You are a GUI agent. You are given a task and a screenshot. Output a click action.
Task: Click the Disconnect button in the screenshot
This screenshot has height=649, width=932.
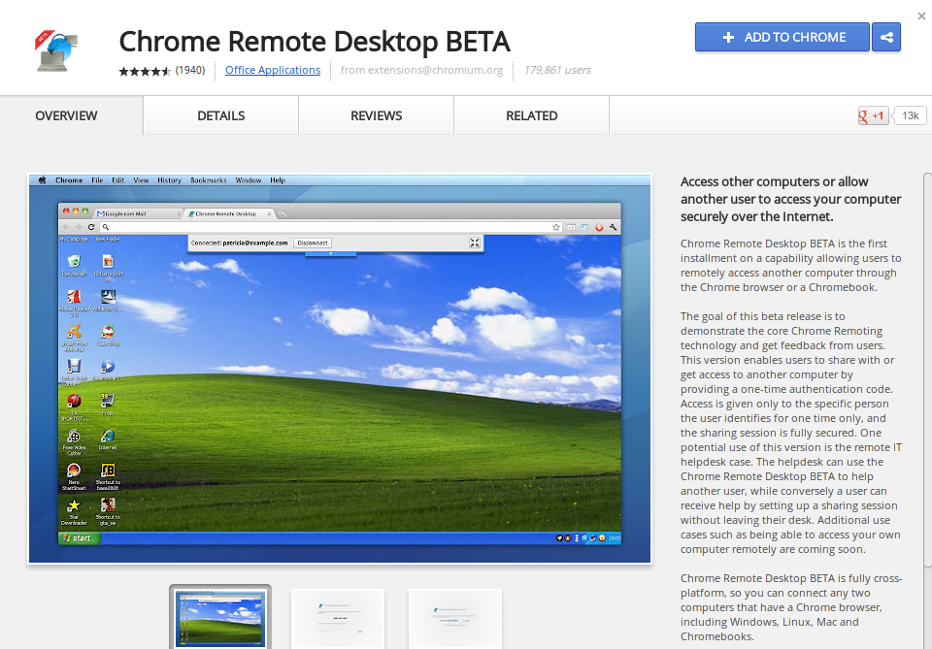[313, 243]
